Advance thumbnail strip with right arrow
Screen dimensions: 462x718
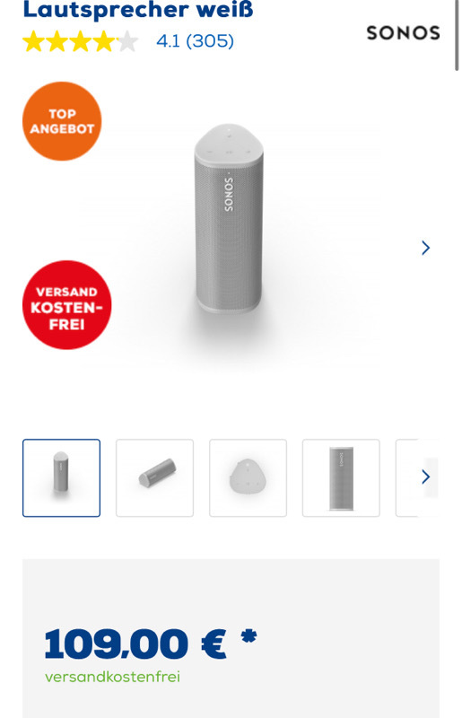click(426, 477)
